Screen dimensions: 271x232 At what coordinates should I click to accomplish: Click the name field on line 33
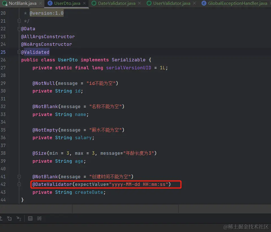[x=80, y=114]
